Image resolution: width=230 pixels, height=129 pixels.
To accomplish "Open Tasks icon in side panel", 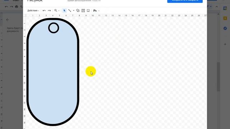I will (x=225, y=28).
